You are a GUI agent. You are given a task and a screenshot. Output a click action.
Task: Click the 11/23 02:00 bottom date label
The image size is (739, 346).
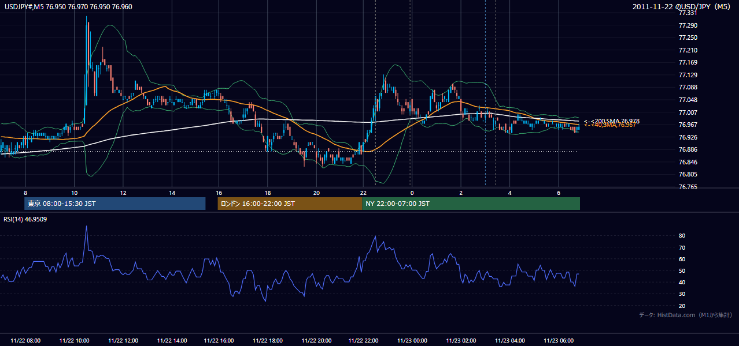coord(461,341)
